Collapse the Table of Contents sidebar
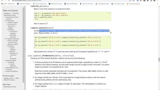Screen dimensions: 160x90 [x=25, y=49]
